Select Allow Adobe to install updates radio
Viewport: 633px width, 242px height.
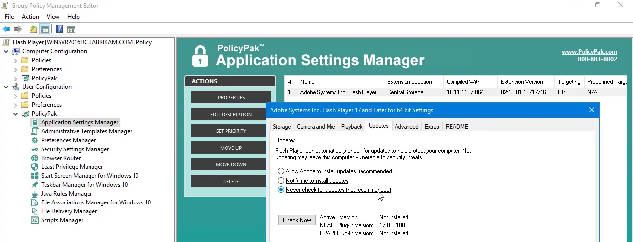[281, 171]
